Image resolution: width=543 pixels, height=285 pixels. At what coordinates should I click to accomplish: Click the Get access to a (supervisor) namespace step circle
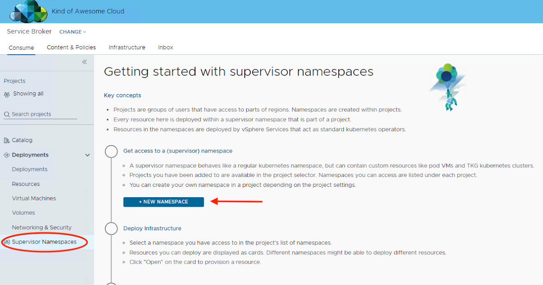tap(111, 151)
